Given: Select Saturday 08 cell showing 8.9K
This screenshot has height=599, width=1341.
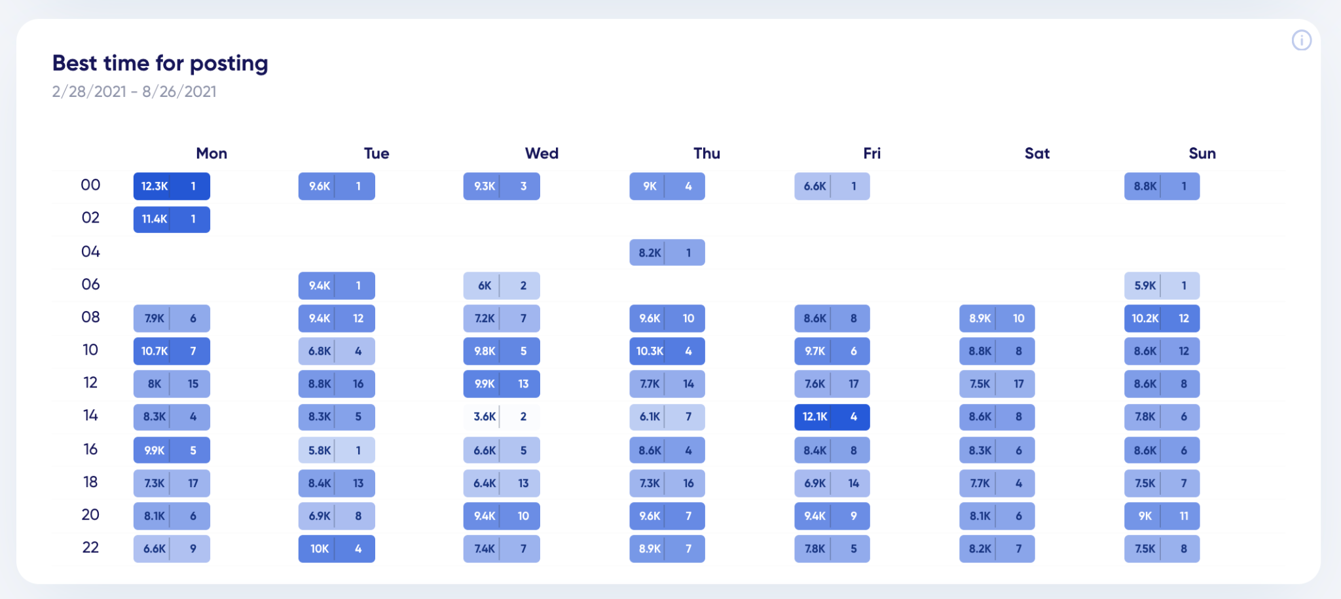Looking at the screenshot, I should pyautogui.click(x=997, y=318).
